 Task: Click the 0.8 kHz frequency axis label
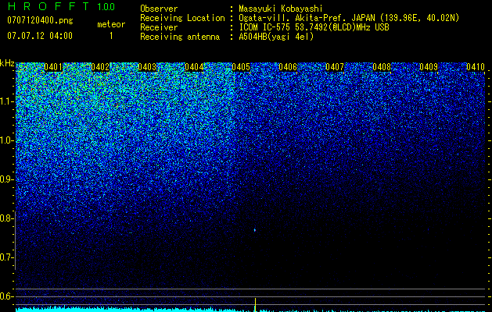pos(7,218)
